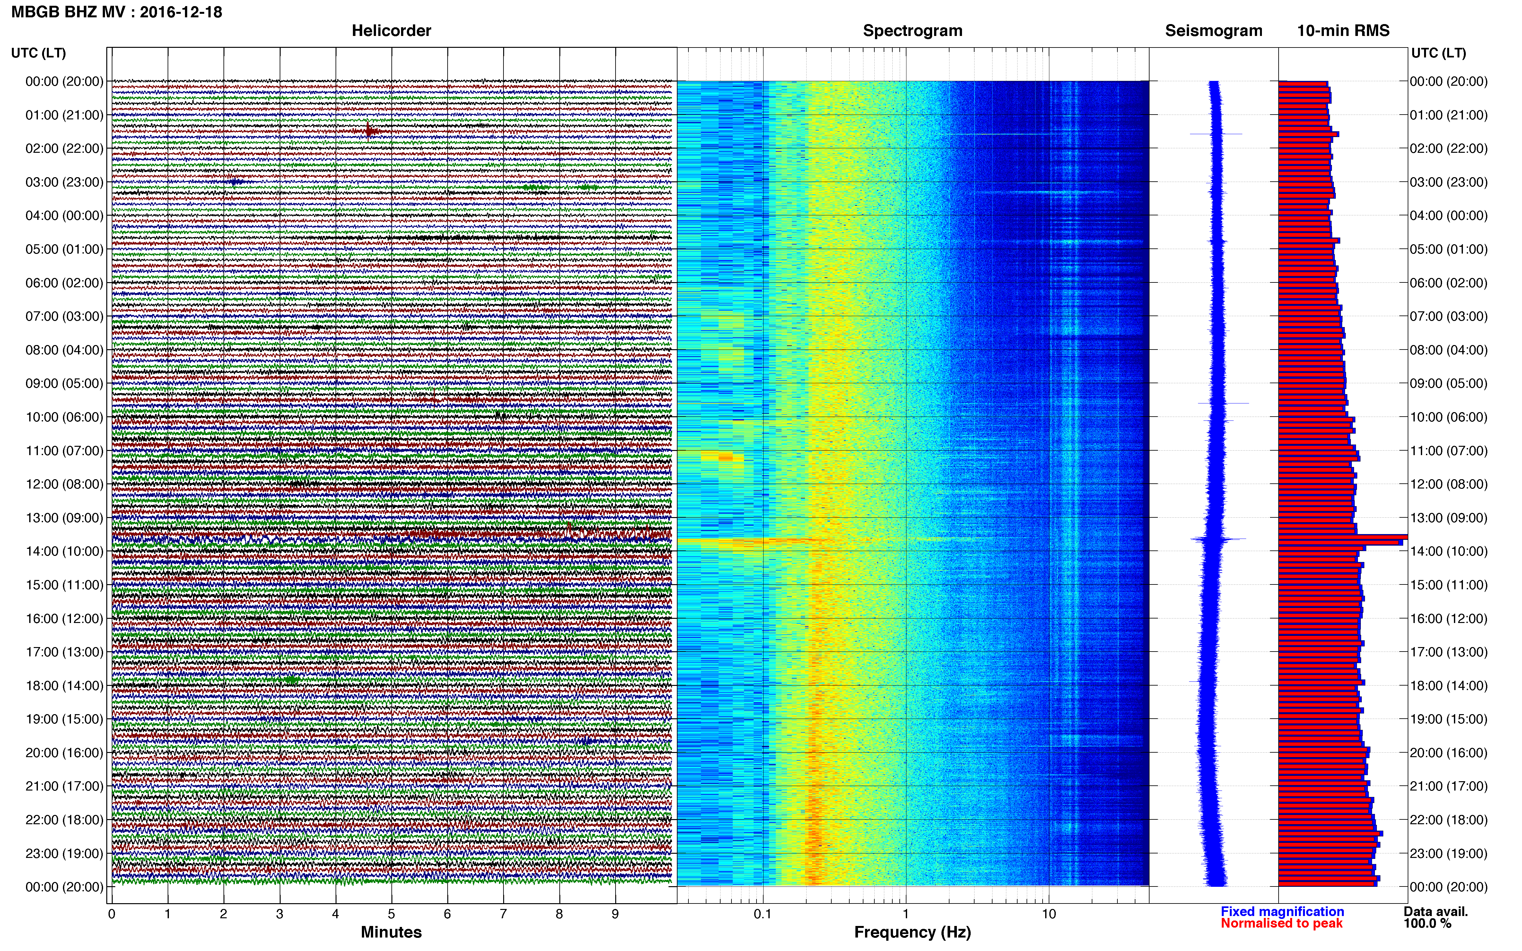This screenshot has width=1522, height=951.
Task: Click the right 23:00 (19:00) time label
Action: coord(1448,853)
